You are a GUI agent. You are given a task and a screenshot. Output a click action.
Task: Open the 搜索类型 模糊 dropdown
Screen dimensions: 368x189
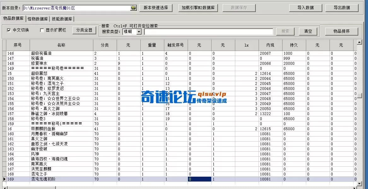[138, 31]
